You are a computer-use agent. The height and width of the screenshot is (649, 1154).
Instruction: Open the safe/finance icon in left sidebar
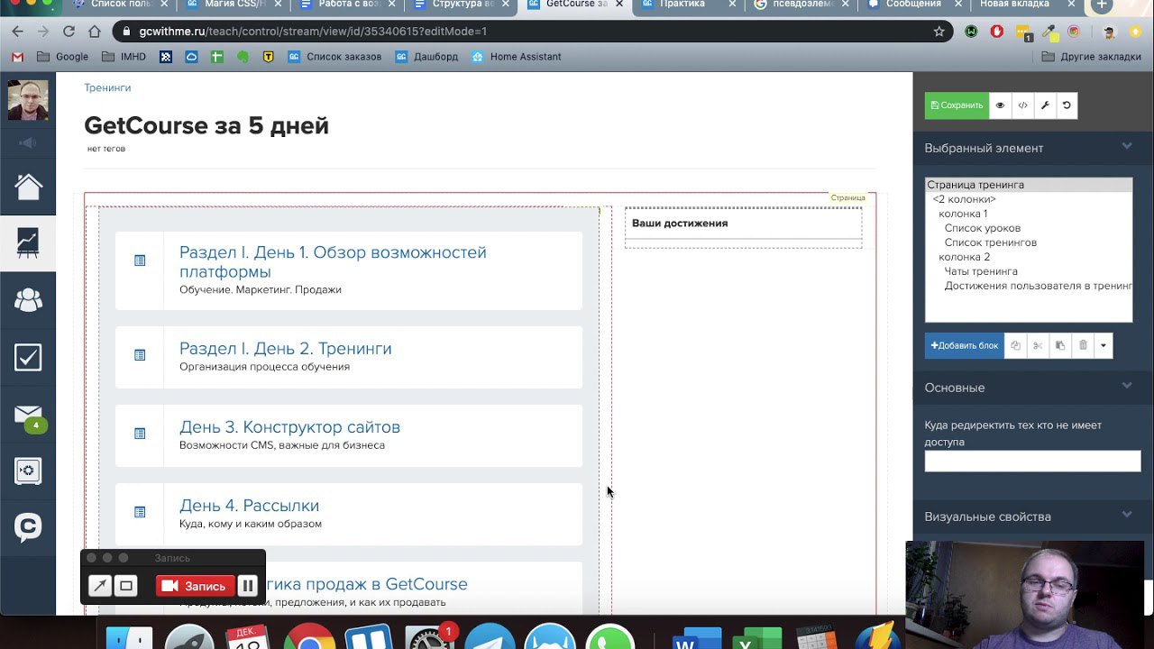click(28, 470)
